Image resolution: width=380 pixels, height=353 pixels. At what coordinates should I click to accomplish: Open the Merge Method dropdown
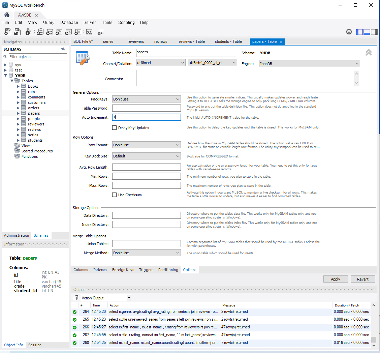pos(147,253)
